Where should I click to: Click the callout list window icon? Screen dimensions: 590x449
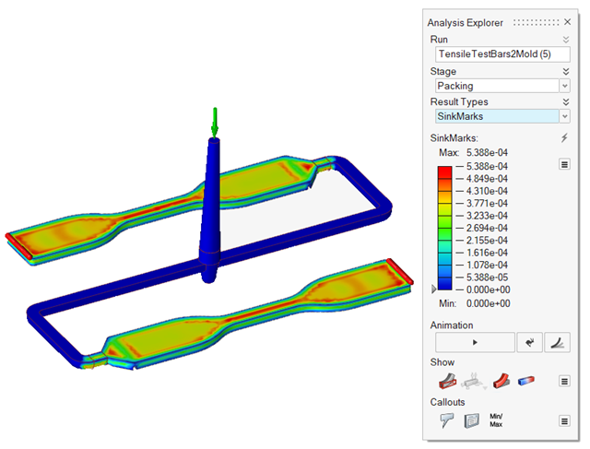472,419
